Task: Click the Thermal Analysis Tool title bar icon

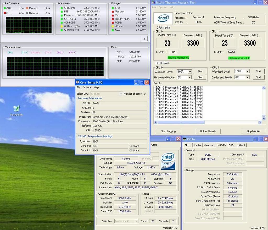Action: click(153, 2)
